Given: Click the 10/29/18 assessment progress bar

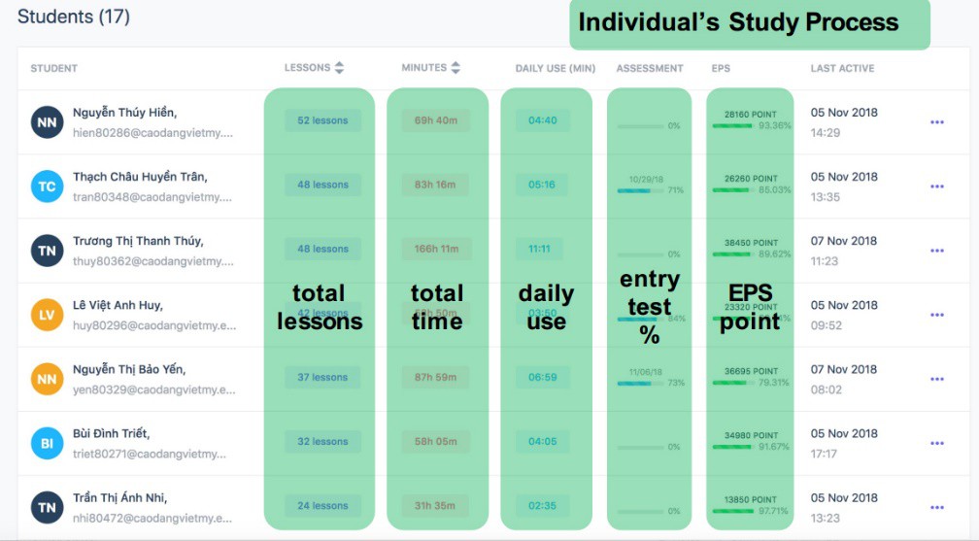Looking at the screenshot, I should click(640, 190).
